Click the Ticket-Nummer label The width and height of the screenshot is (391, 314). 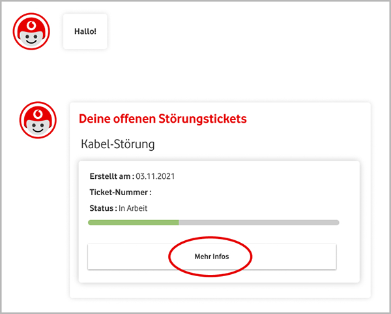[120, 193]
